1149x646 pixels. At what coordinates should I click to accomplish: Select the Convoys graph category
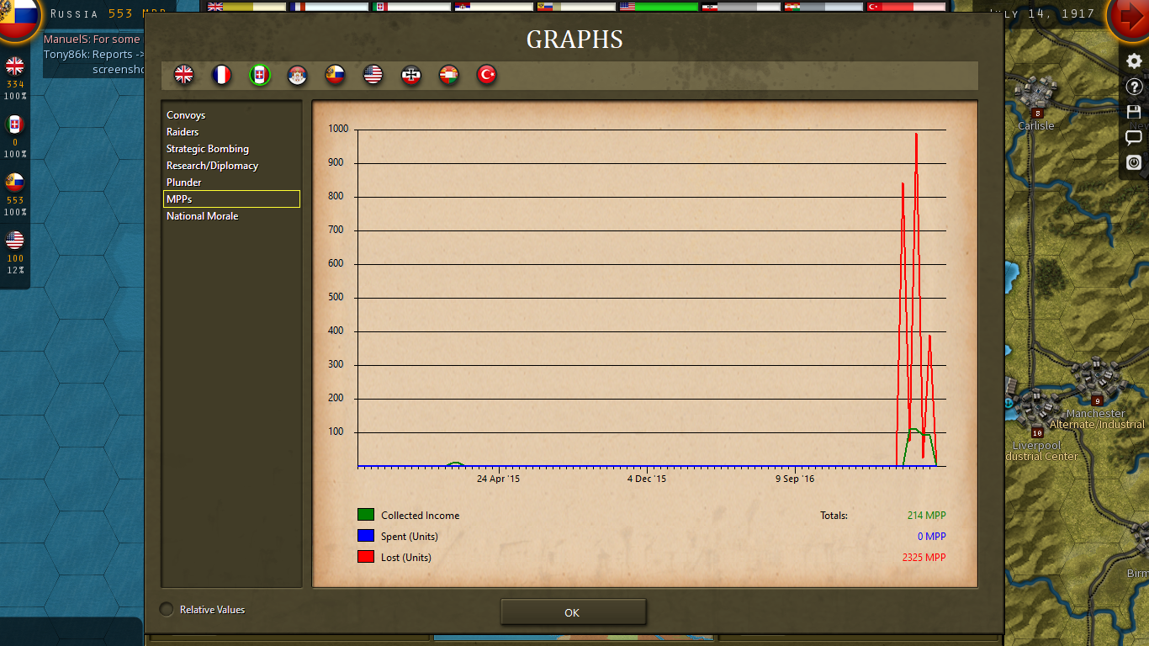pyautogui.click(x=186, y=114)
